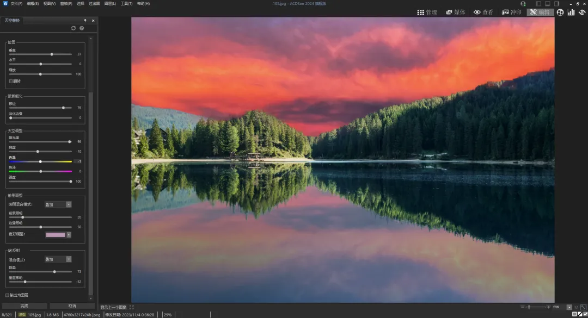Open the 365 globe icon in mode bar
Screen dimensions: 588x318
pos(560,13)
